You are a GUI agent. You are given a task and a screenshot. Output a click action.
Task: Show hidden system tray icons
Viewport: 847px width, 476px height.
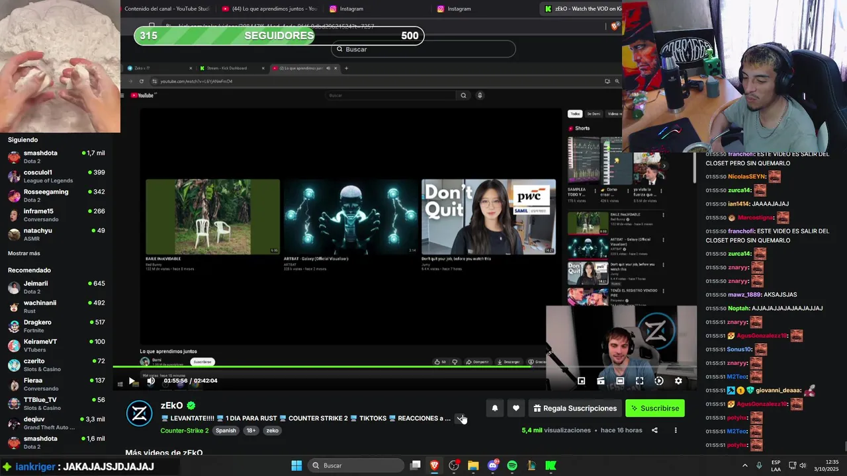click(x=744, y=465)
